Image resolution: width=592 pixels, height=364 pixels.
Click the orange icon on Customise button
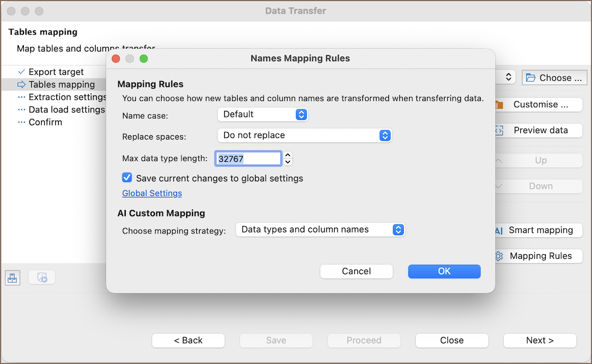click(x=499, y=105)
